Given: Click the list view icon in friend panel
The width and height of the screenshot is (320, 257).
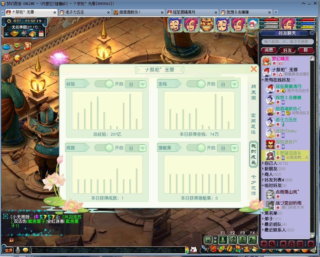Looking at the screenshot, I should tap(300, 244).
